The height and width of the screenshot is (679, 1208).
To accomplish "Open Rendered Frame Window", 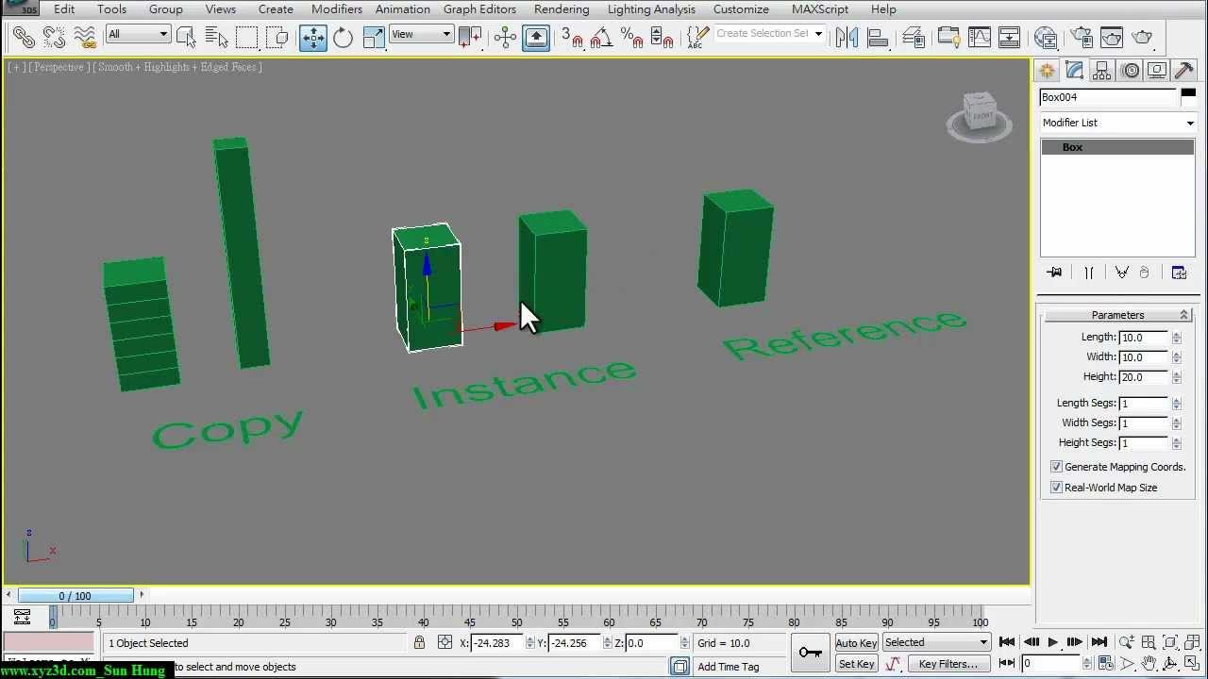I will pyautogui.click(x=1111, y=38).
